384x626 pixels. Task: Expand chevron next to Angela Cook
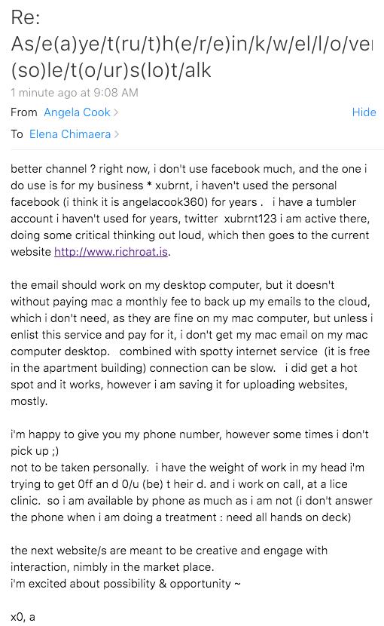[x=116, y=112]
